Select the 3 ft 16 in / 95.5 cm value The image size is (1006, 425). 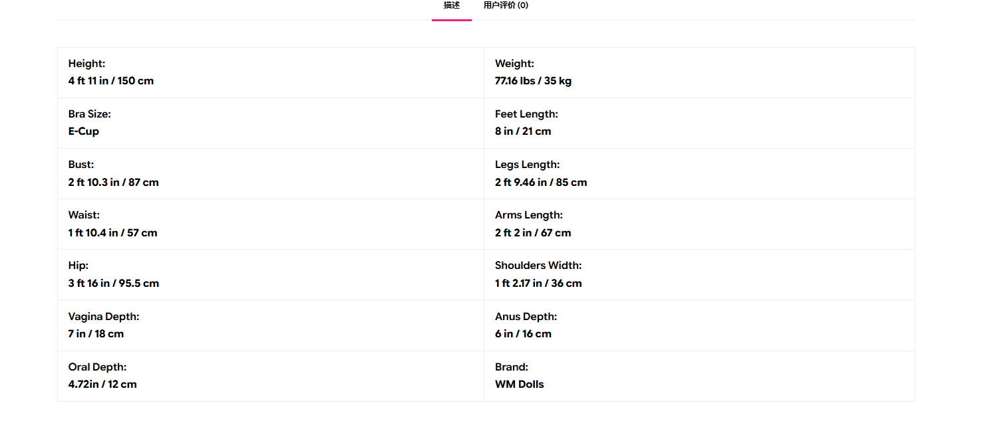tap(113, 283)
